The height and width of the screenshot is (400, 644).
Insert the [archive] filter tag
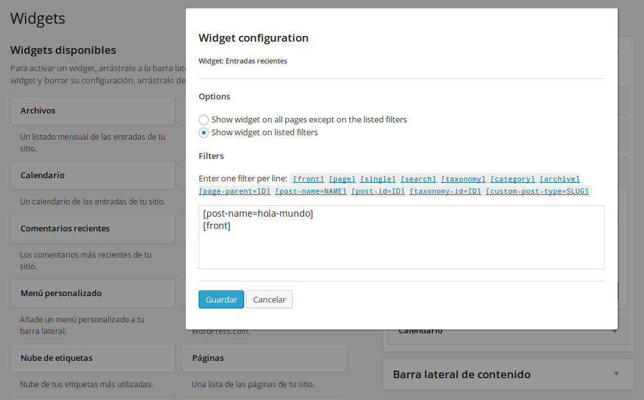559,179
